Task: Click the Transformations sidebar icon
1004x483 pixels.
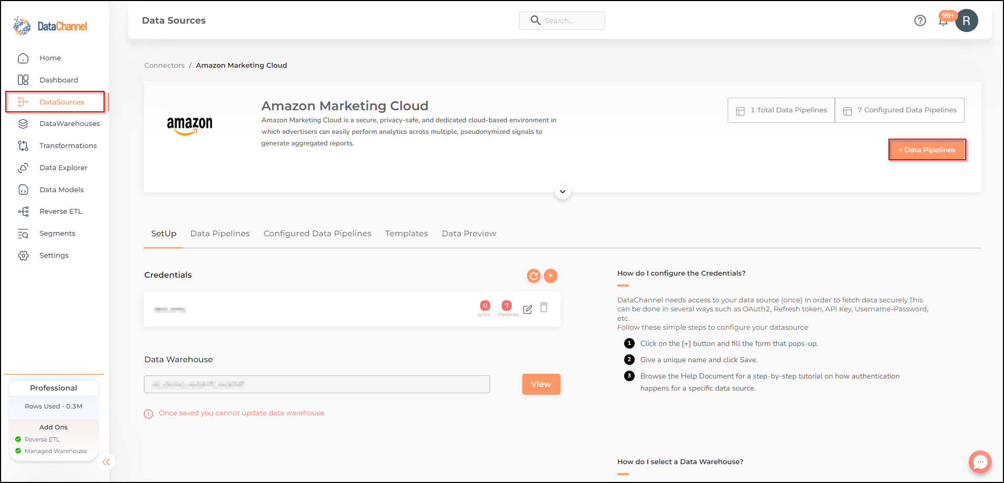Action: pyautogui.click(x=23, y=145)
